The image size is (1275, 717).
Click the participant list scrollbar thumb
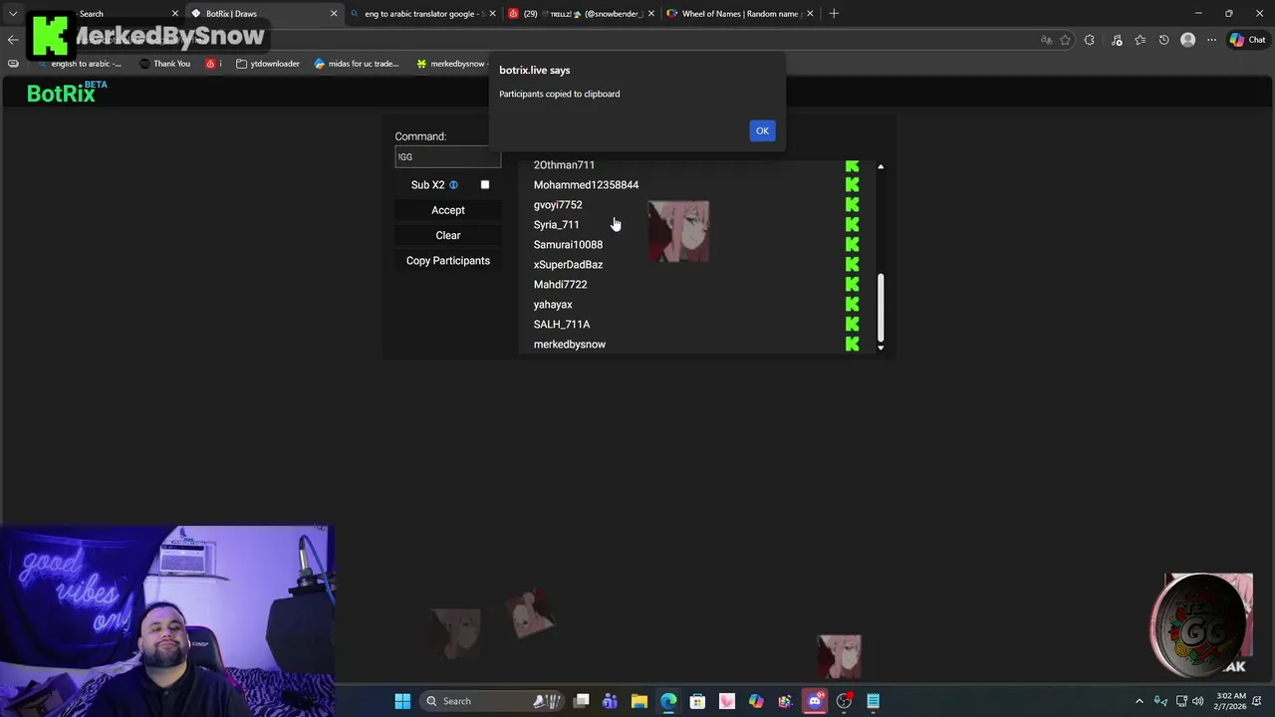point(880,307)
